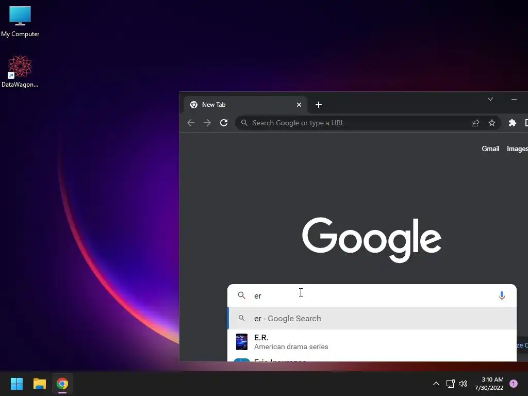The height and width of the screenshot is (396, 528).
Task: Share this page icon in address bar
Action: point(475,123)
